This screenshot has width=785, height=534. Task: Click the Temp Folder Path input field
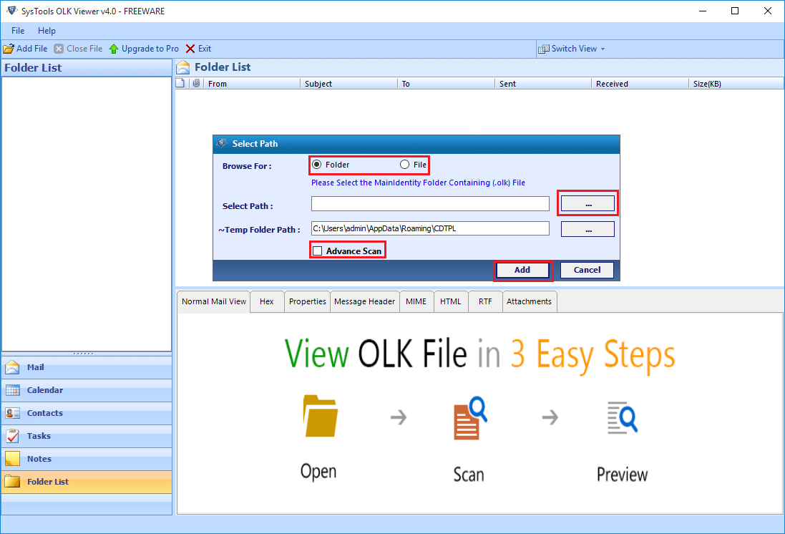430,228
